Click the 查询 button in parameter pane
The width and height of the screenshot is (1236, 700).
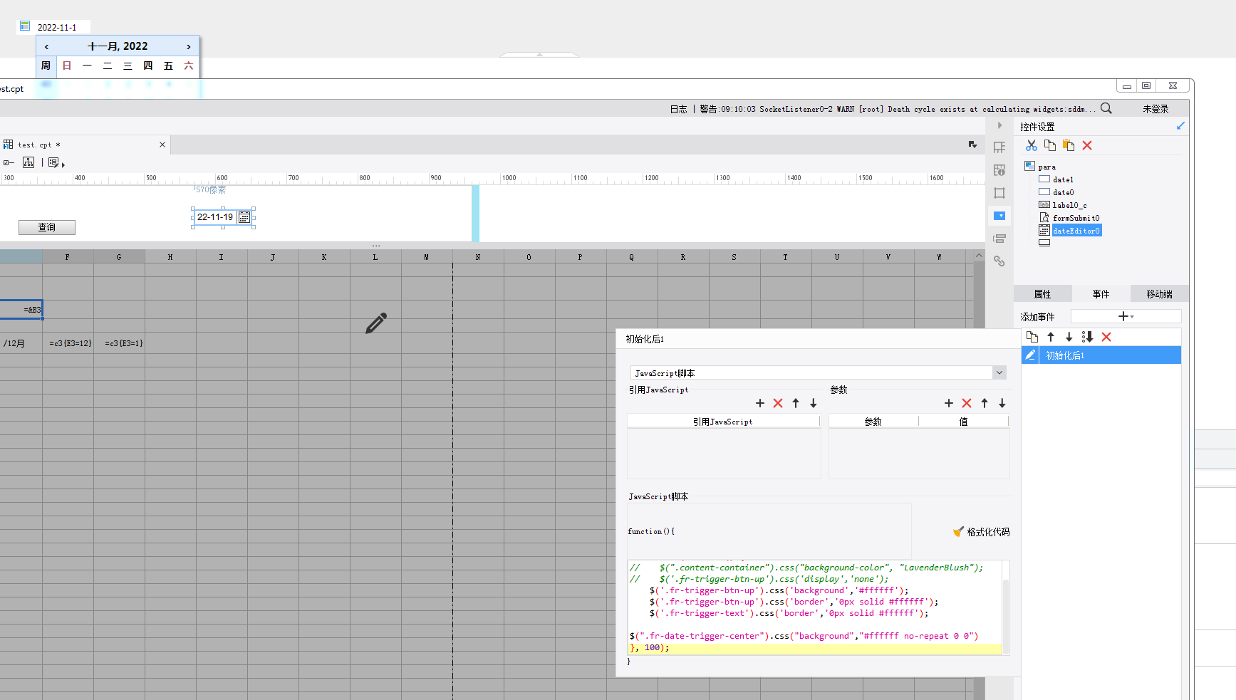coord(47,227)
